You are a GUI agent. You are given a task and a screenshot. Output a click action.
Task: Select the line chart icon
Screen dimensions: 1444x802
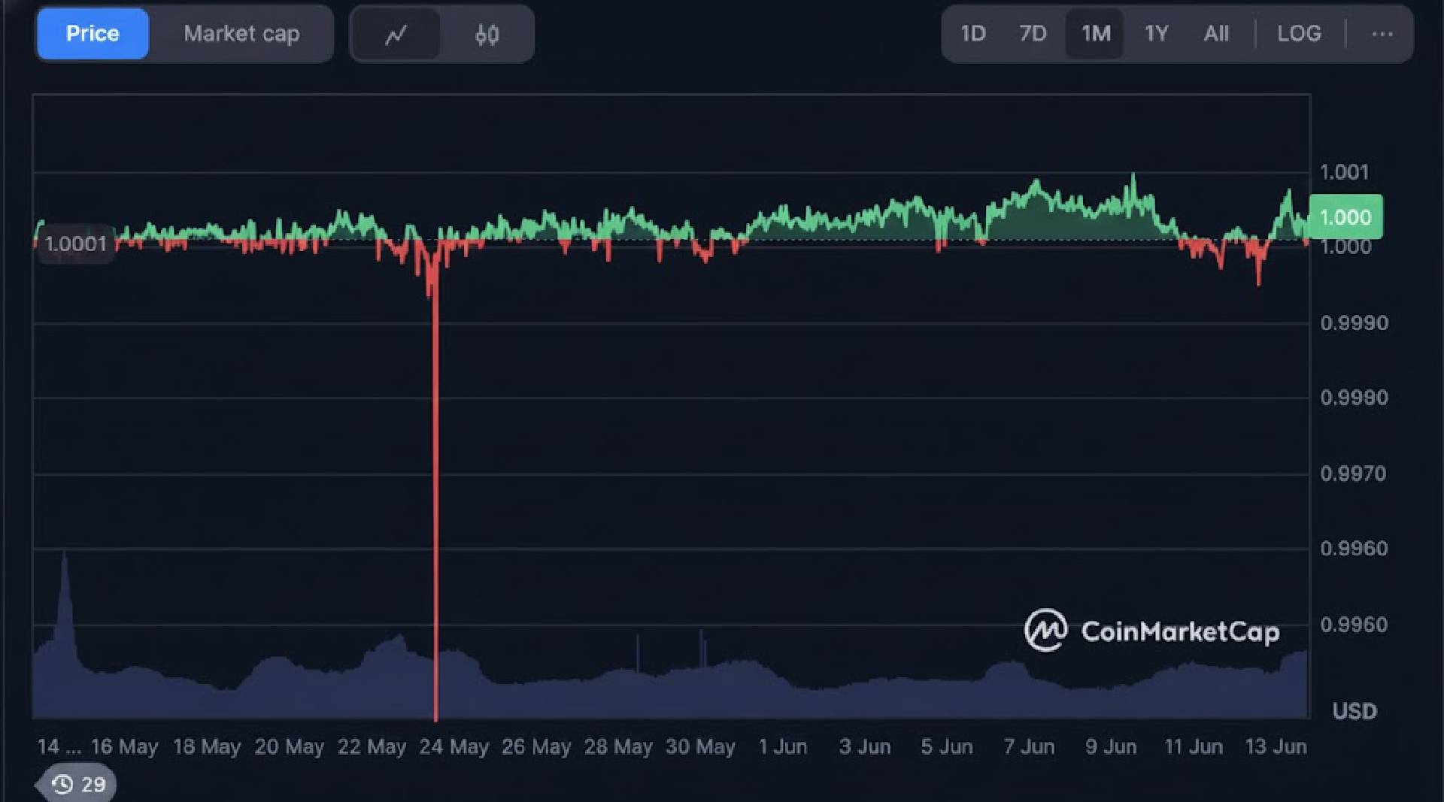pyautogui.click(x=396, y=33)
